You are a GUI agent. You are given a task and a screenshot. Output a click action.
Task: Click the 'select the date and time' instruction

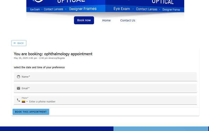39,67
